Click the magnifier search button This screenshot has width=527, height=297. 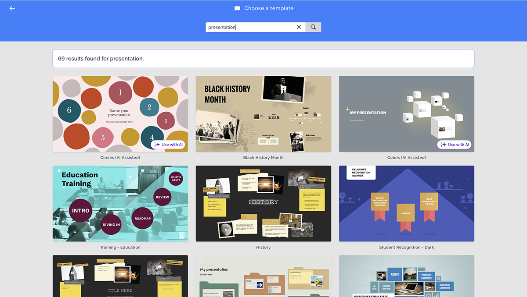coord(313,27)
